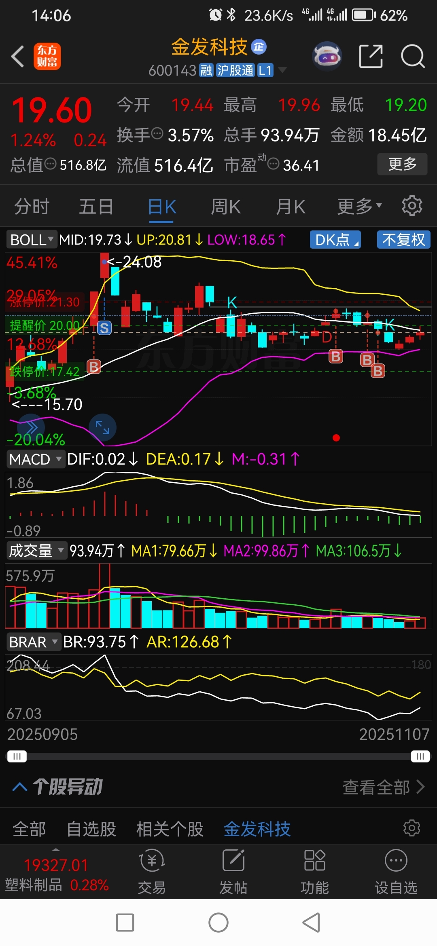Viewport: 437px width, 946px height.
Task: Expand the 更多 chart period dropdown
Action: point(360,207)
